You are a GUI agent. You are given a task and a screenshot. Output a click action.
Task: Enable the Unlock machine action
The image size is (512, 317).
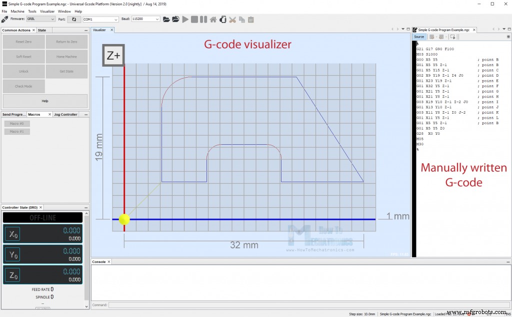23,71
